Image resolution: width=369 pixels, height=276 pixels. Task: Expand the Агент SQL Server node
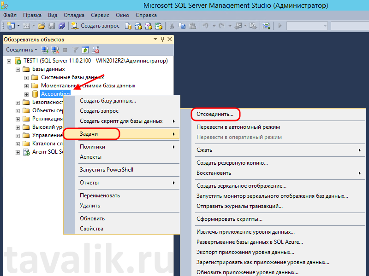(18, 152)
